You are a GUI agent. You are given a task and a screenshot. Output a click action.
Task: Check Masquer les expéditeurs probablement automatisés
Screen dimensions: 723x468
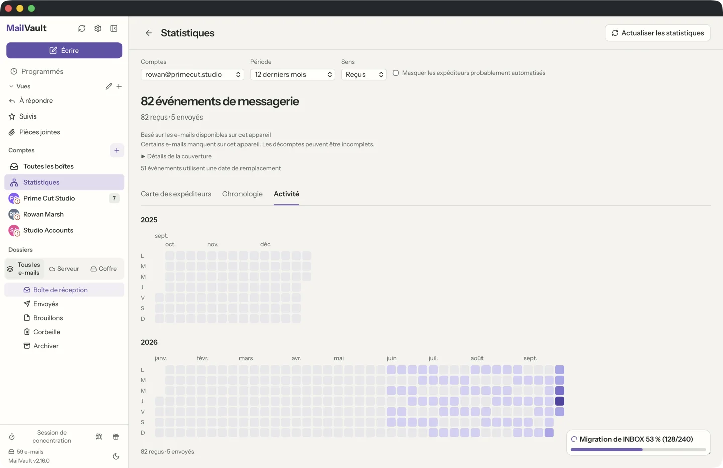tap(396, 73)
